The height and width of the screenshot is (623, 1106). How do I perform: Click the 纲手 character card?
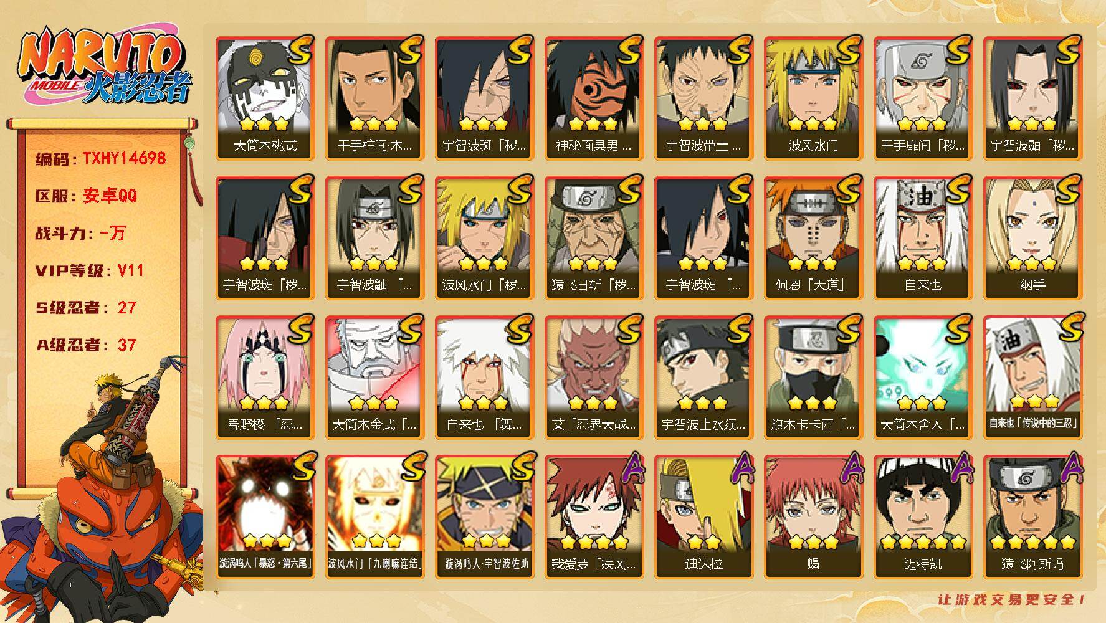coord(1032,237)
